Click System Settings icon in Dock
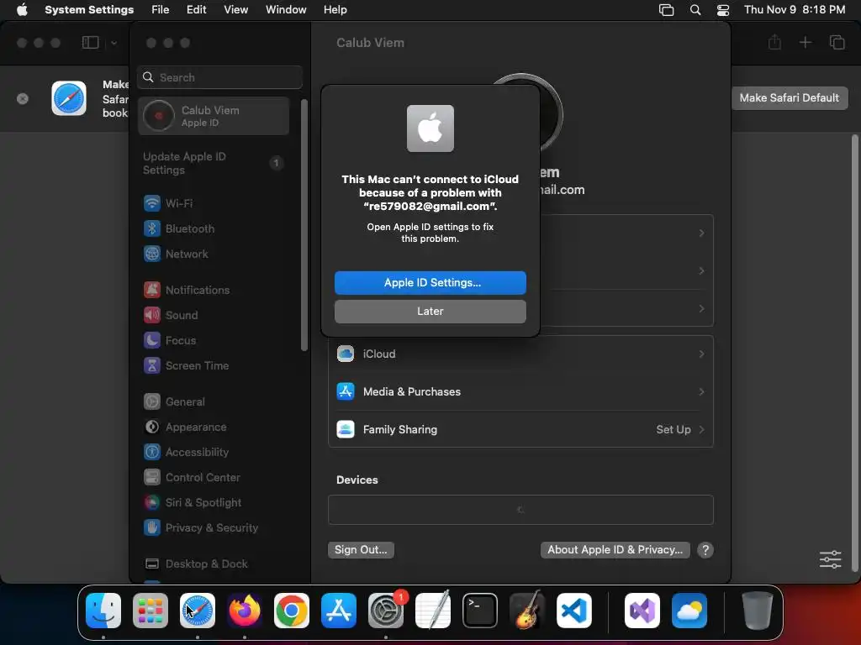The height and width of the screenshot is (645, 861). 386,611
